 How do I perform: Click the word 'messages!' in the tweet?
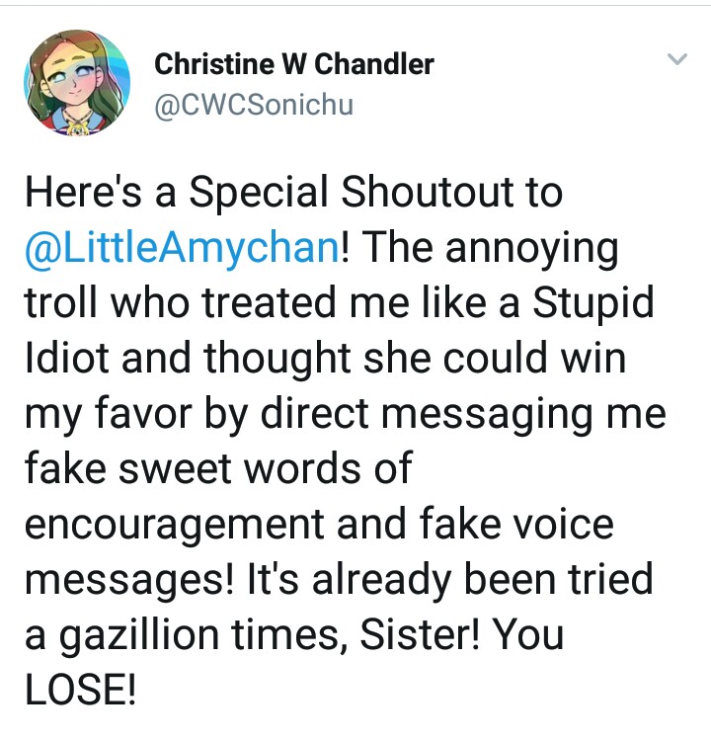coord(129,580)
